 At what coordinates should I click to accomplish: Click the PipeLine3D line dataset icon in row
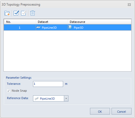coord(38,27)
